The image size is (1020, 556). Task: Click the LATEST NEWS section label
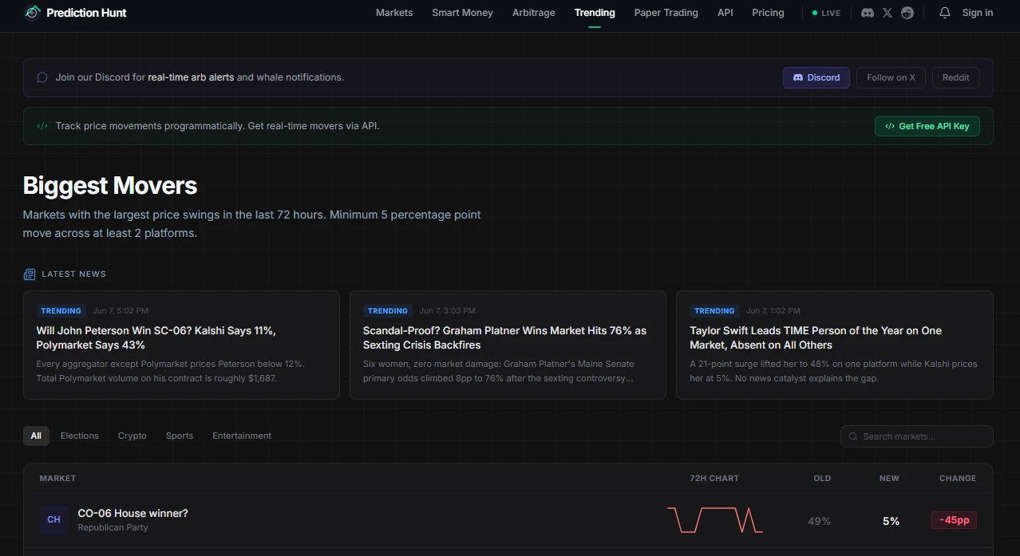tap(73, 274)
